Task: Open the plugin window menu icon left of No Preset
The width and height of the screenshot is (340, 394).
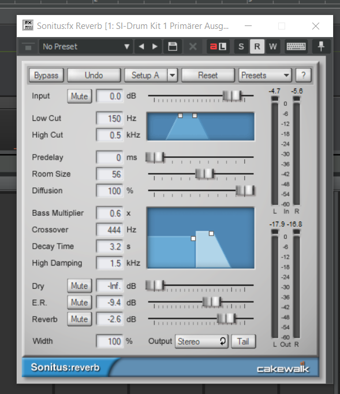Action: pyautogui.click(x=28, y=46)
